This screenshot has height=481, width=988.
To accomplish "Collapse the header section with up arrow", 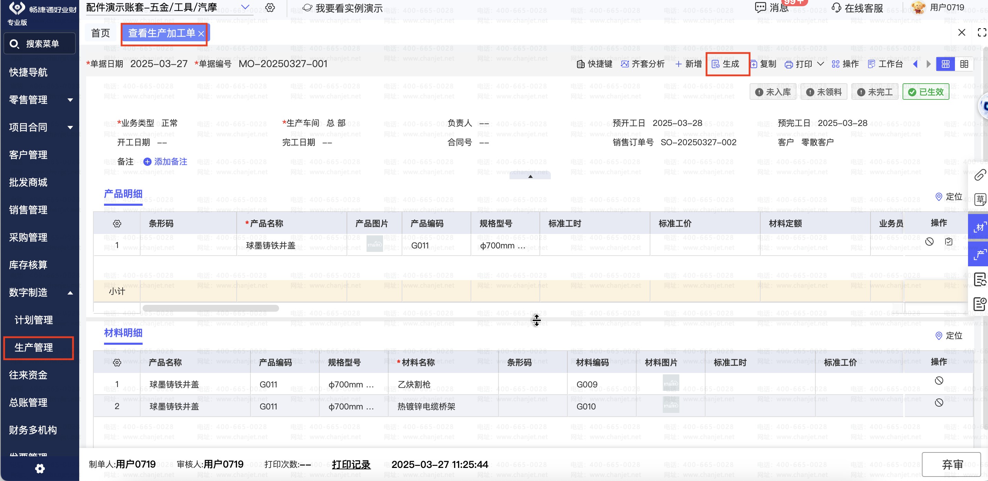I will tap(530, 176).
